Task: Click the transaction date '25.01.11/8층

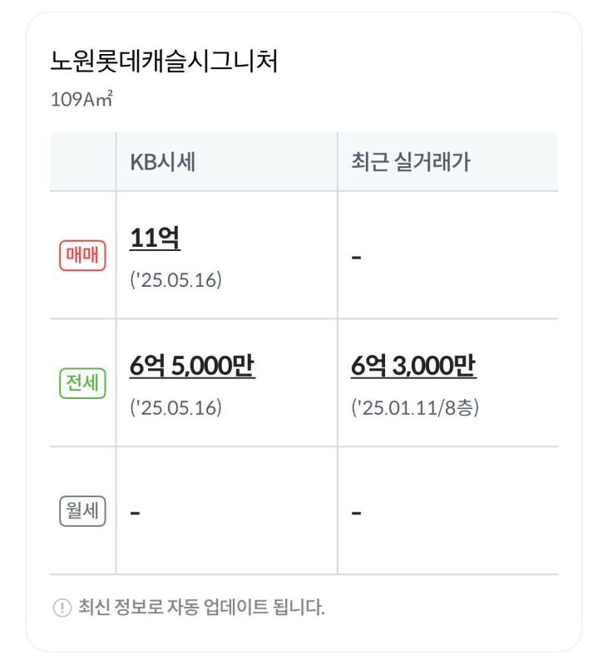Action: (415, 407)
